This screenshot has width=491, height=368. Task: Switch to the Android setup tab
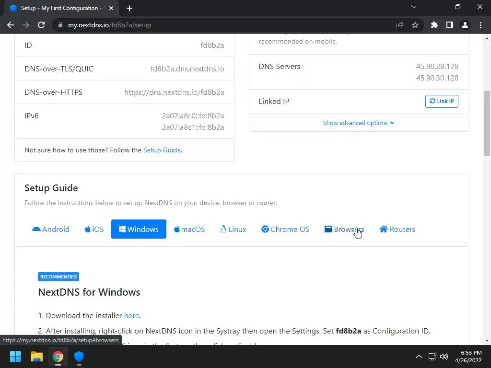tap(51, 229)
